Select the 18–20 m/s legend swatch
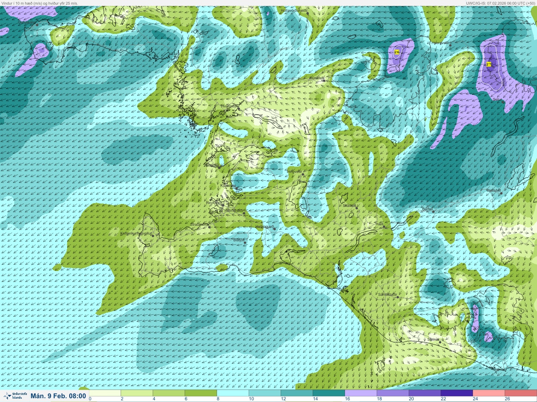The height and width of the screenshot is (402, 537). [x=393, y=393]
